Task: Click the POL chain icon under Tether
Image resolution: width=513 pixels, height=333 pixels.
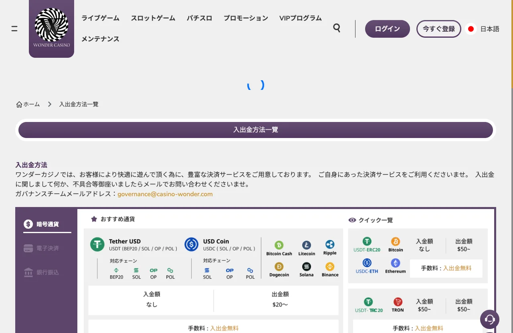Action: (x=170, y=270)
